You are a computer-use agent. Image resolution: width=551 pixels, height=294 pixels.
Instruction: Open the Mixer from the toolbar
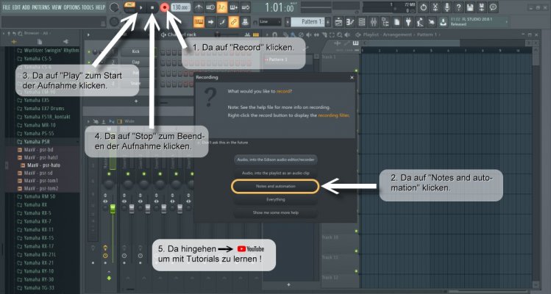point(374,22)
